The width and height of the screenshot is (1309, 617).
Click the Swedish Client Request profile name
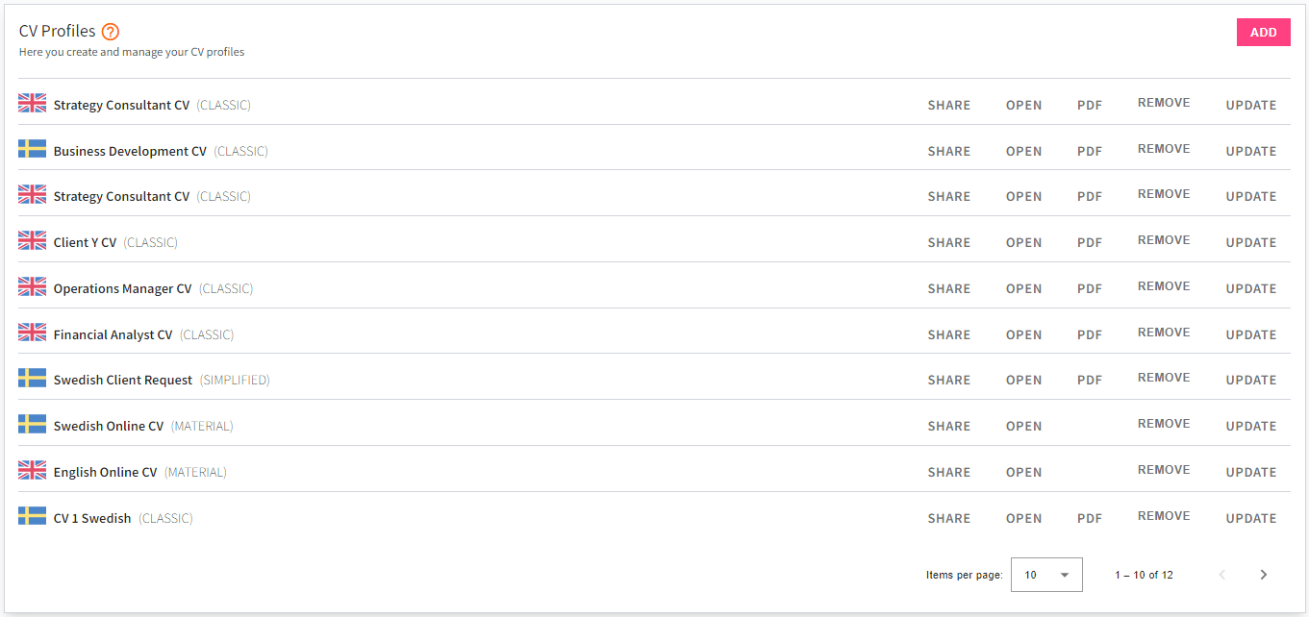point(123,381)
